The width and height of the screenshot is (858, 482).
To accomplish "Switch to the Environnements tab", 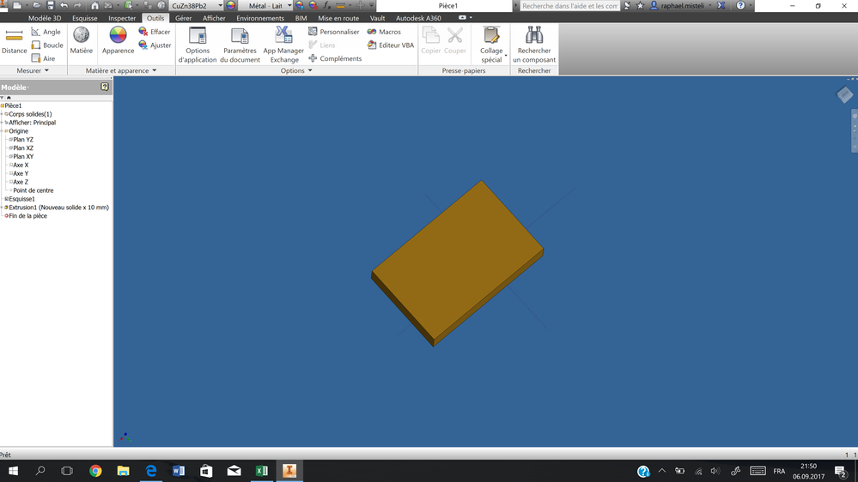I will pyautogui.click(x=260, y=18).
